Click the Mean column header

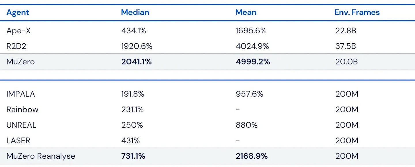(246, 12)
